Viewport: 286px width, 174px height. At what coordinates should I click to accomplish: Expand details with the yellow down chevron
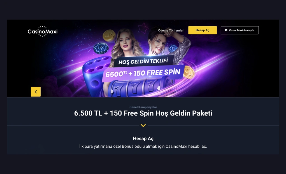tap(143, 125)
